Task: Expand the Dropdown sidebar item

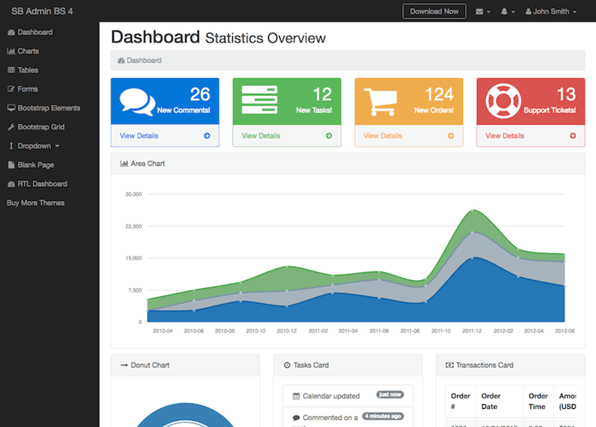Action: [x=34, y=146]
